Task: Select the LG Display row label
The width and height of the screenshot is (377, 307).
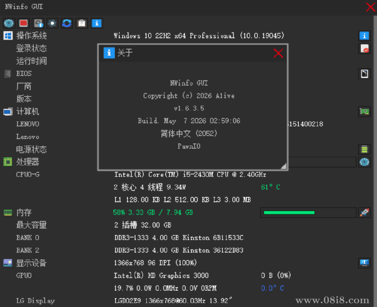Action: point(35,301)
